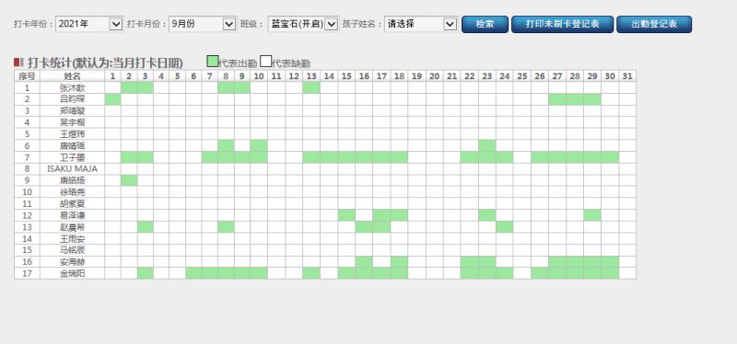Click the 出勤登记表 button
737x344 pixels.
(x=654, y=25)
